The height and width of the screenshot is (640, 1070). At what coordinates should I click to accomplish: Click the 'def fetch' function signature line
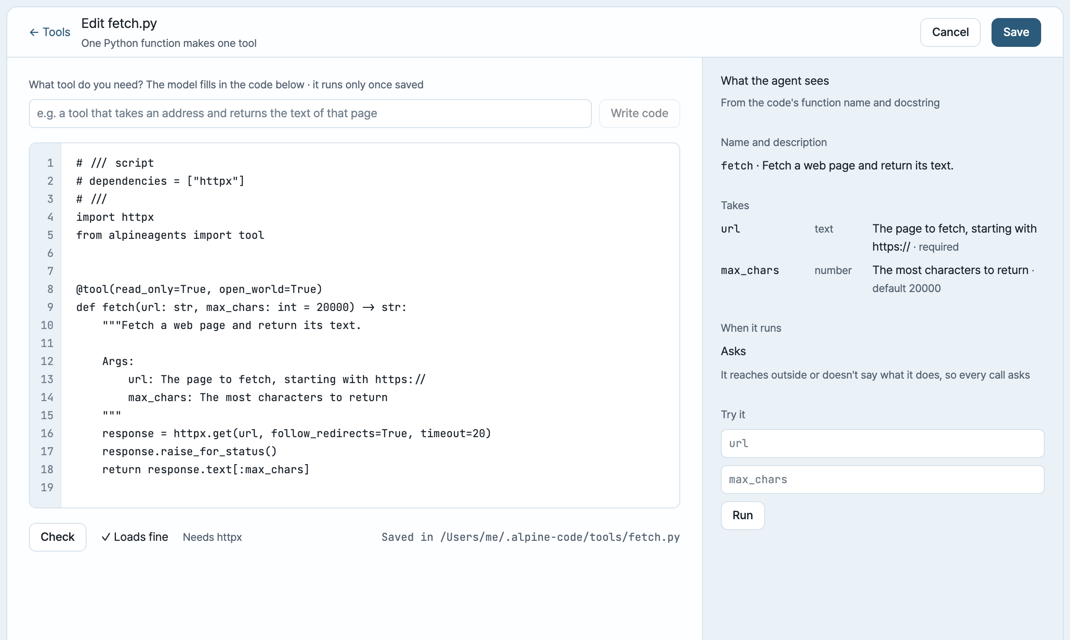coord(241,307)
